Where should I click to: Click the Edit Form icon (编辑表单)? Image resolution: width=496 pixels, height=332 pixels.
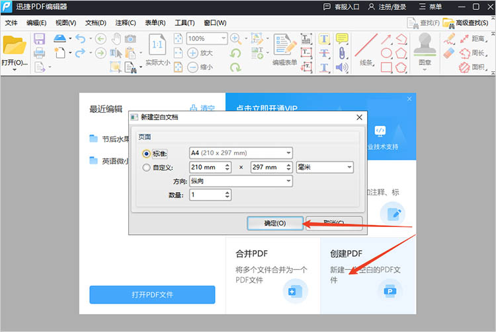pyautogui.click(x=284, y=44)
